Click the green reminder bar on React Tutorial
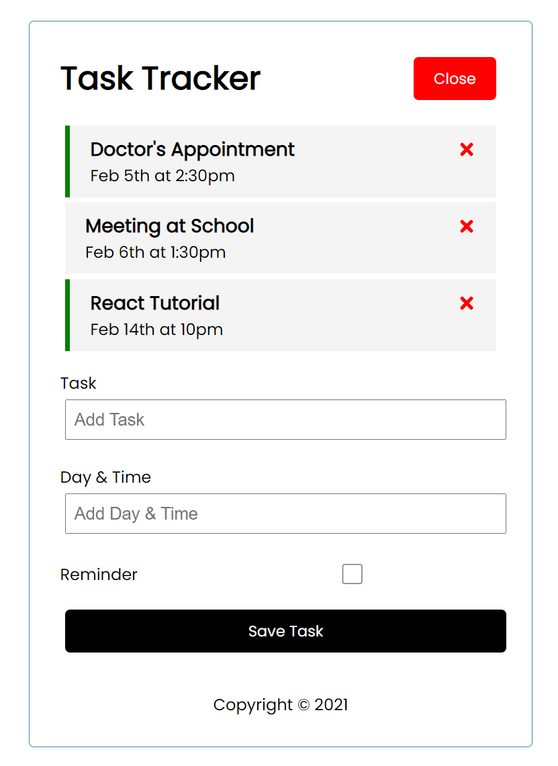Viewport: 558px width, 766px height. pos(68,315)
